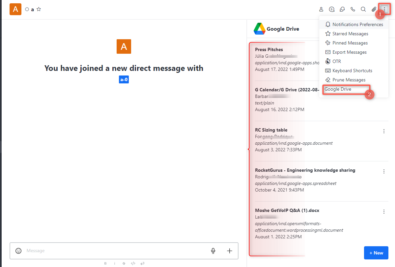
Task: Choose Prune Messages in the menu
Action: click(354, 80)
